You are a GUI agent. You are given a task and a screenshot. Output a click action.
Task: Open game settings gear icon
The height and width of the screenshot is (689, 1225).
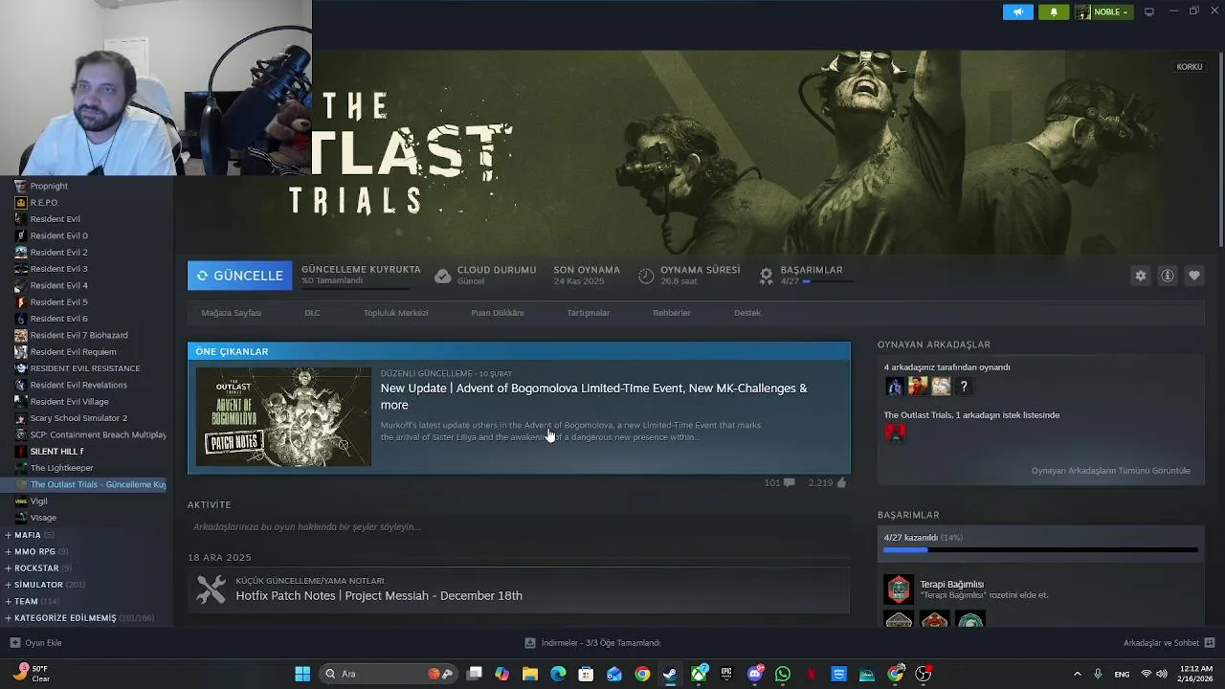[1140, 276]
